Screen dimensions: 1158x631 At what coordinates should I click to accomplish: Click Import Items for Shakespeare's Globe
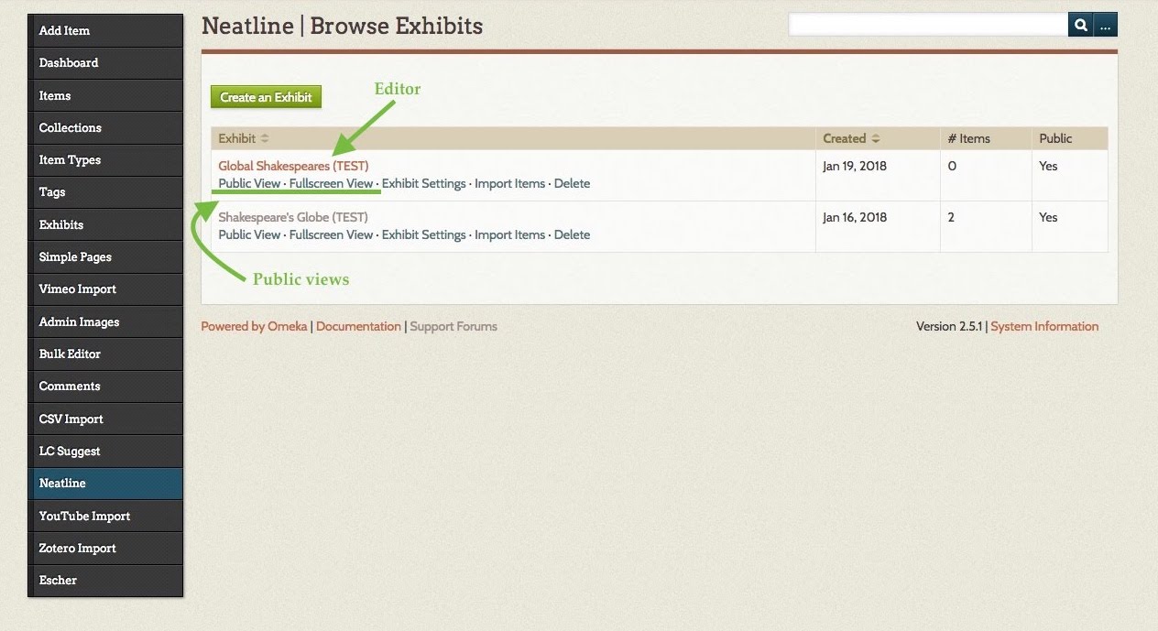tap(509, 234)
